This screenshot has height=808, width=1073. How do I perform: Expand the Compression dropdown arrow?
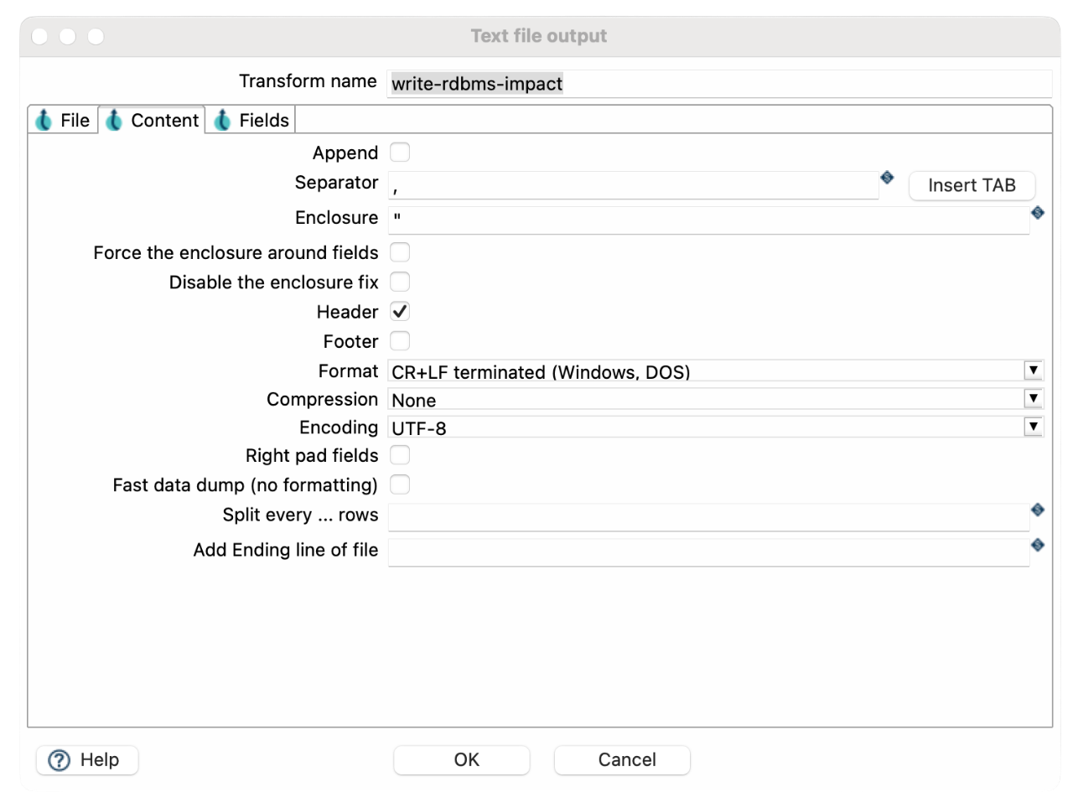pyautogui.click(x=1034, y=399)
